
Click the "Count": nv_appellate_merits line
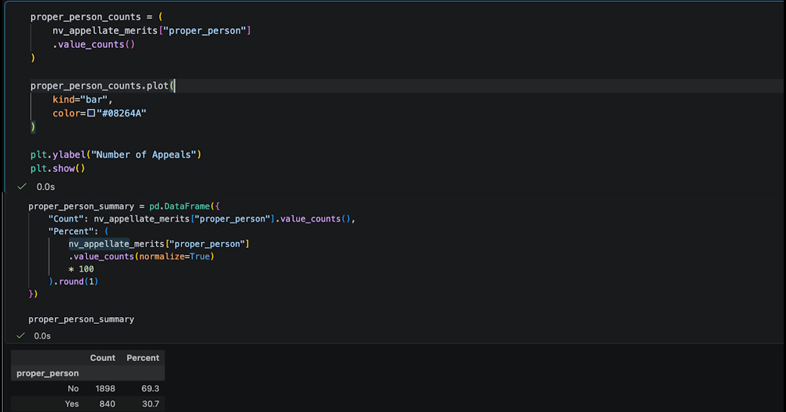pyautogui.click(x=202, y=218)
